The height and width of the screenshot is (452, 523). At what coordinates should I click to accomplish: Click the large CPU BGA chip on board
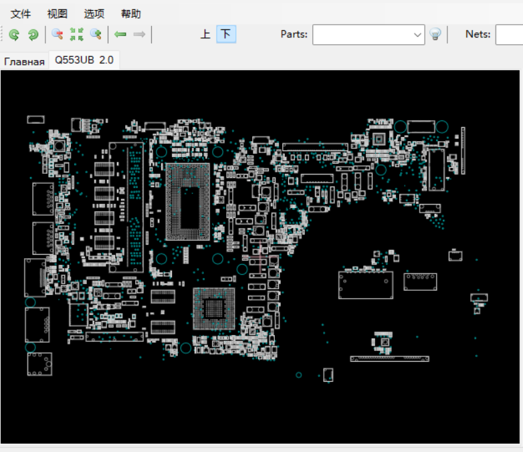tap(187, 201)
